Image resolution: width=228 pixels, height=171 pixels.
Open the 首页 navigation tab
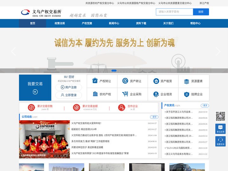tap(33, 23)
